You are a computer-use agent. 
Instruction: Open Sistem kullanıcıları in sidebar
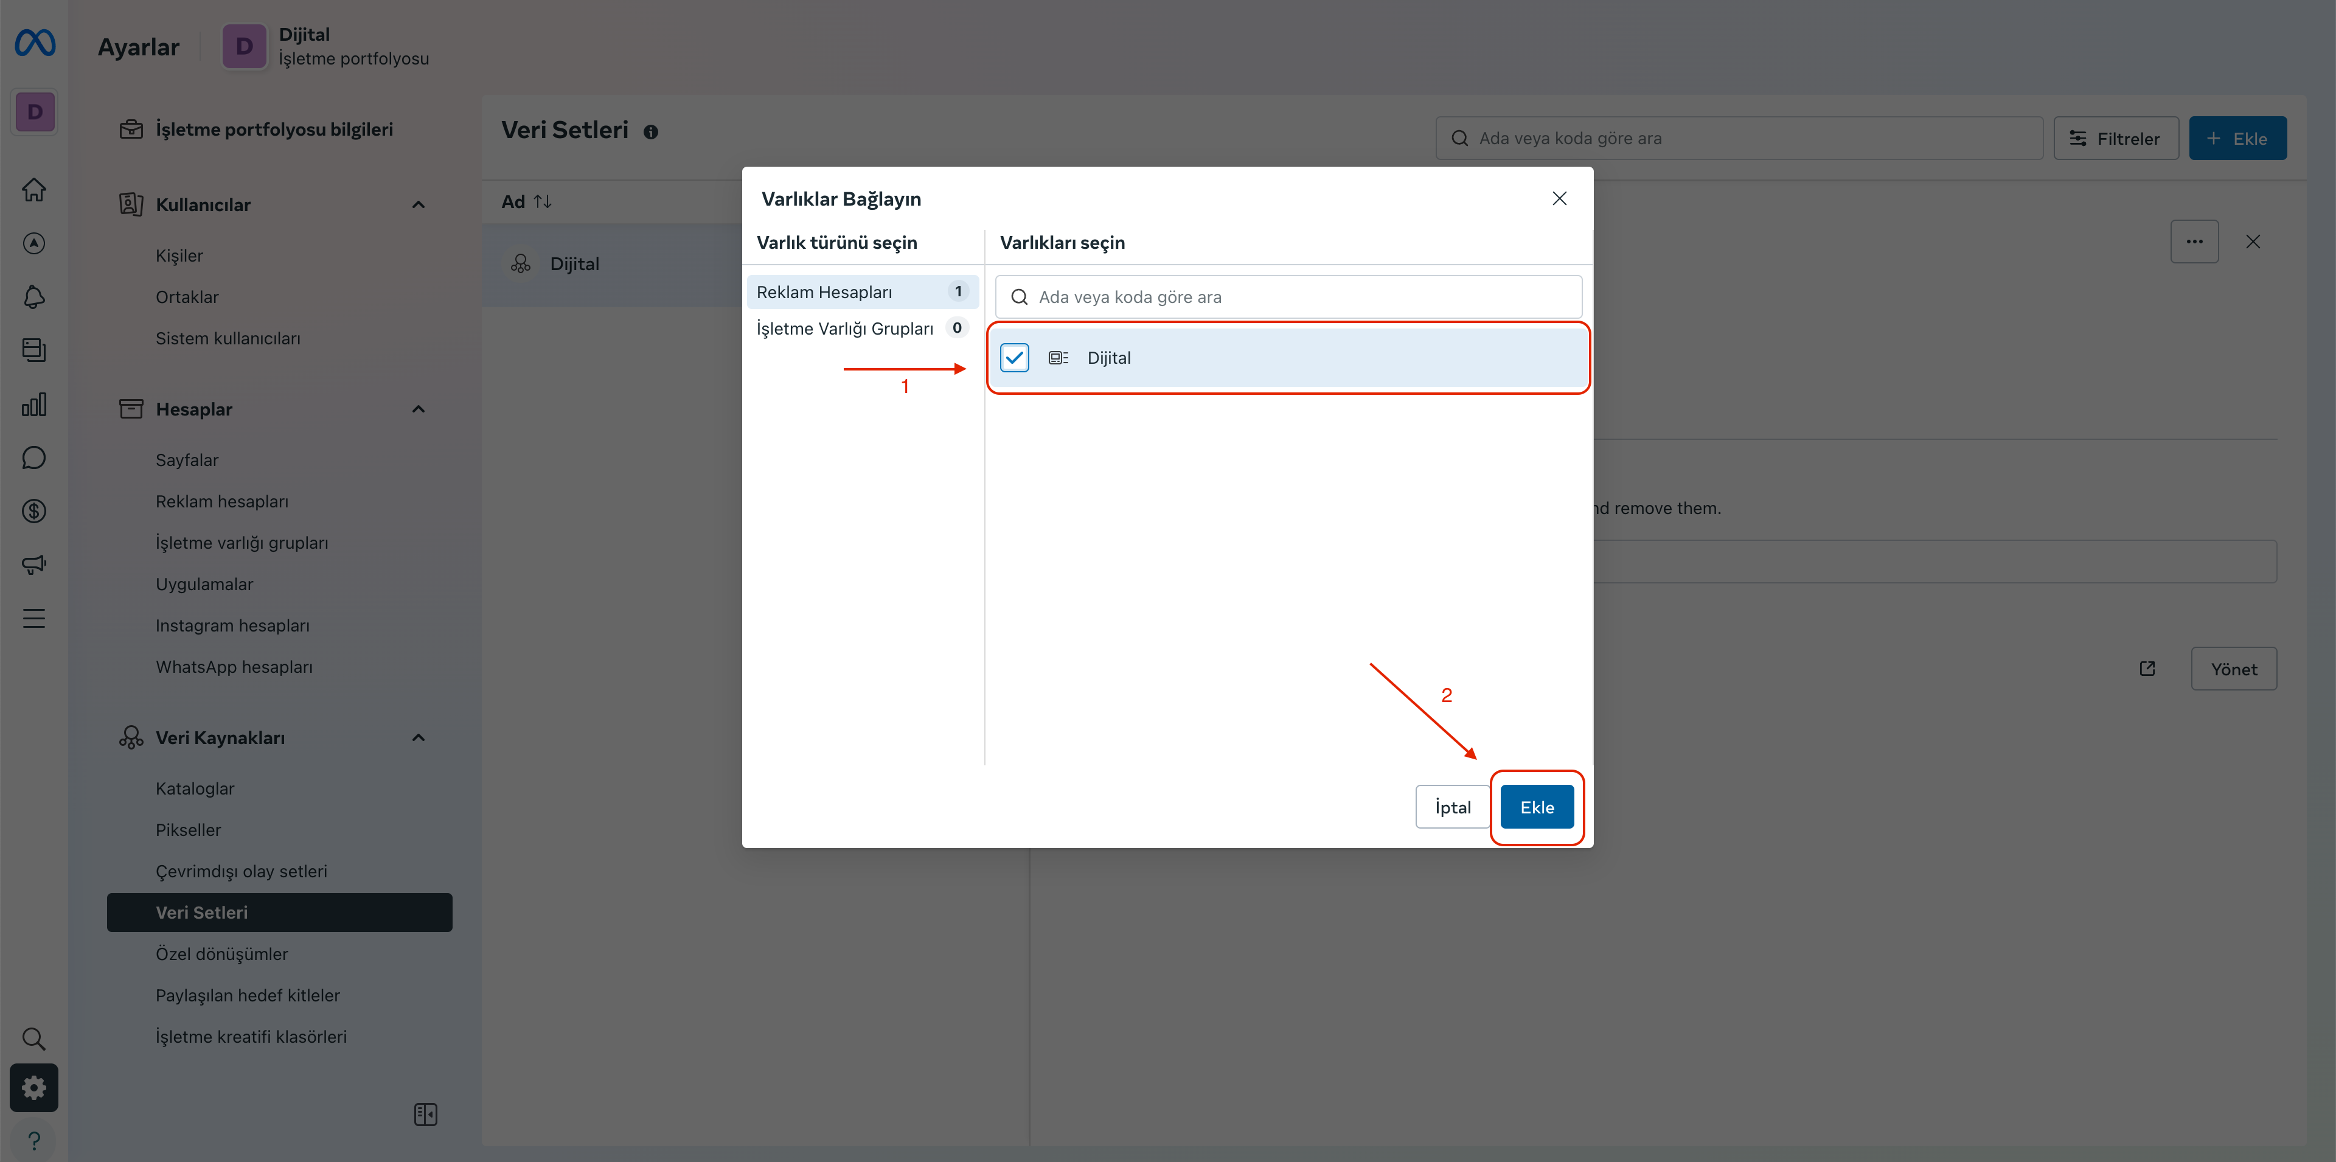228,338
